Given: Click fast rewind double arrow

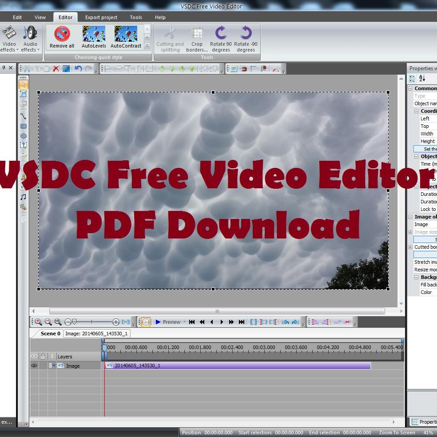Looking at the screenshot, I should [x=202, y=322].
